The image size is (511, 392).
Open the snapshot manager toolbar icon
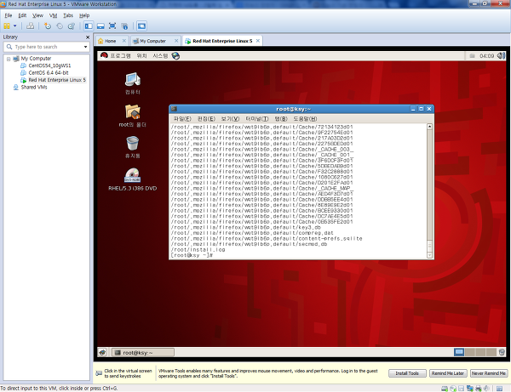[x=72, y=26]
